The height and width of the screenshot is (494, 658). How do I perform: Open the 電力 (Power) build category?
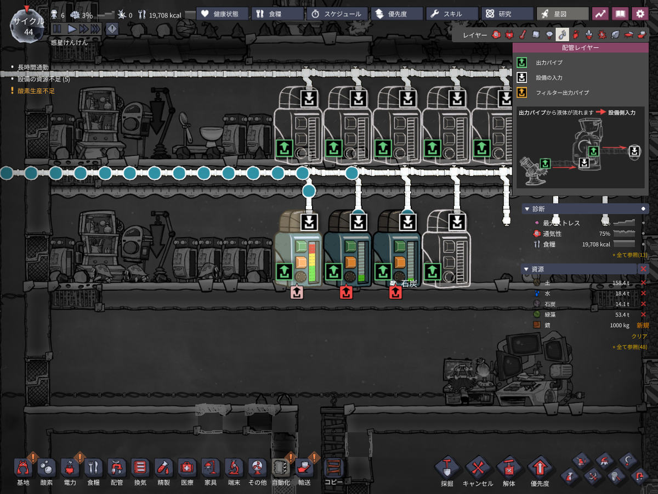point(70,468)
